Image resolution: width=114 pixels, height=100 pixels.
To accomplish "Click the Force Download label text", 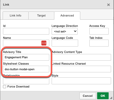I will point(18,86).
